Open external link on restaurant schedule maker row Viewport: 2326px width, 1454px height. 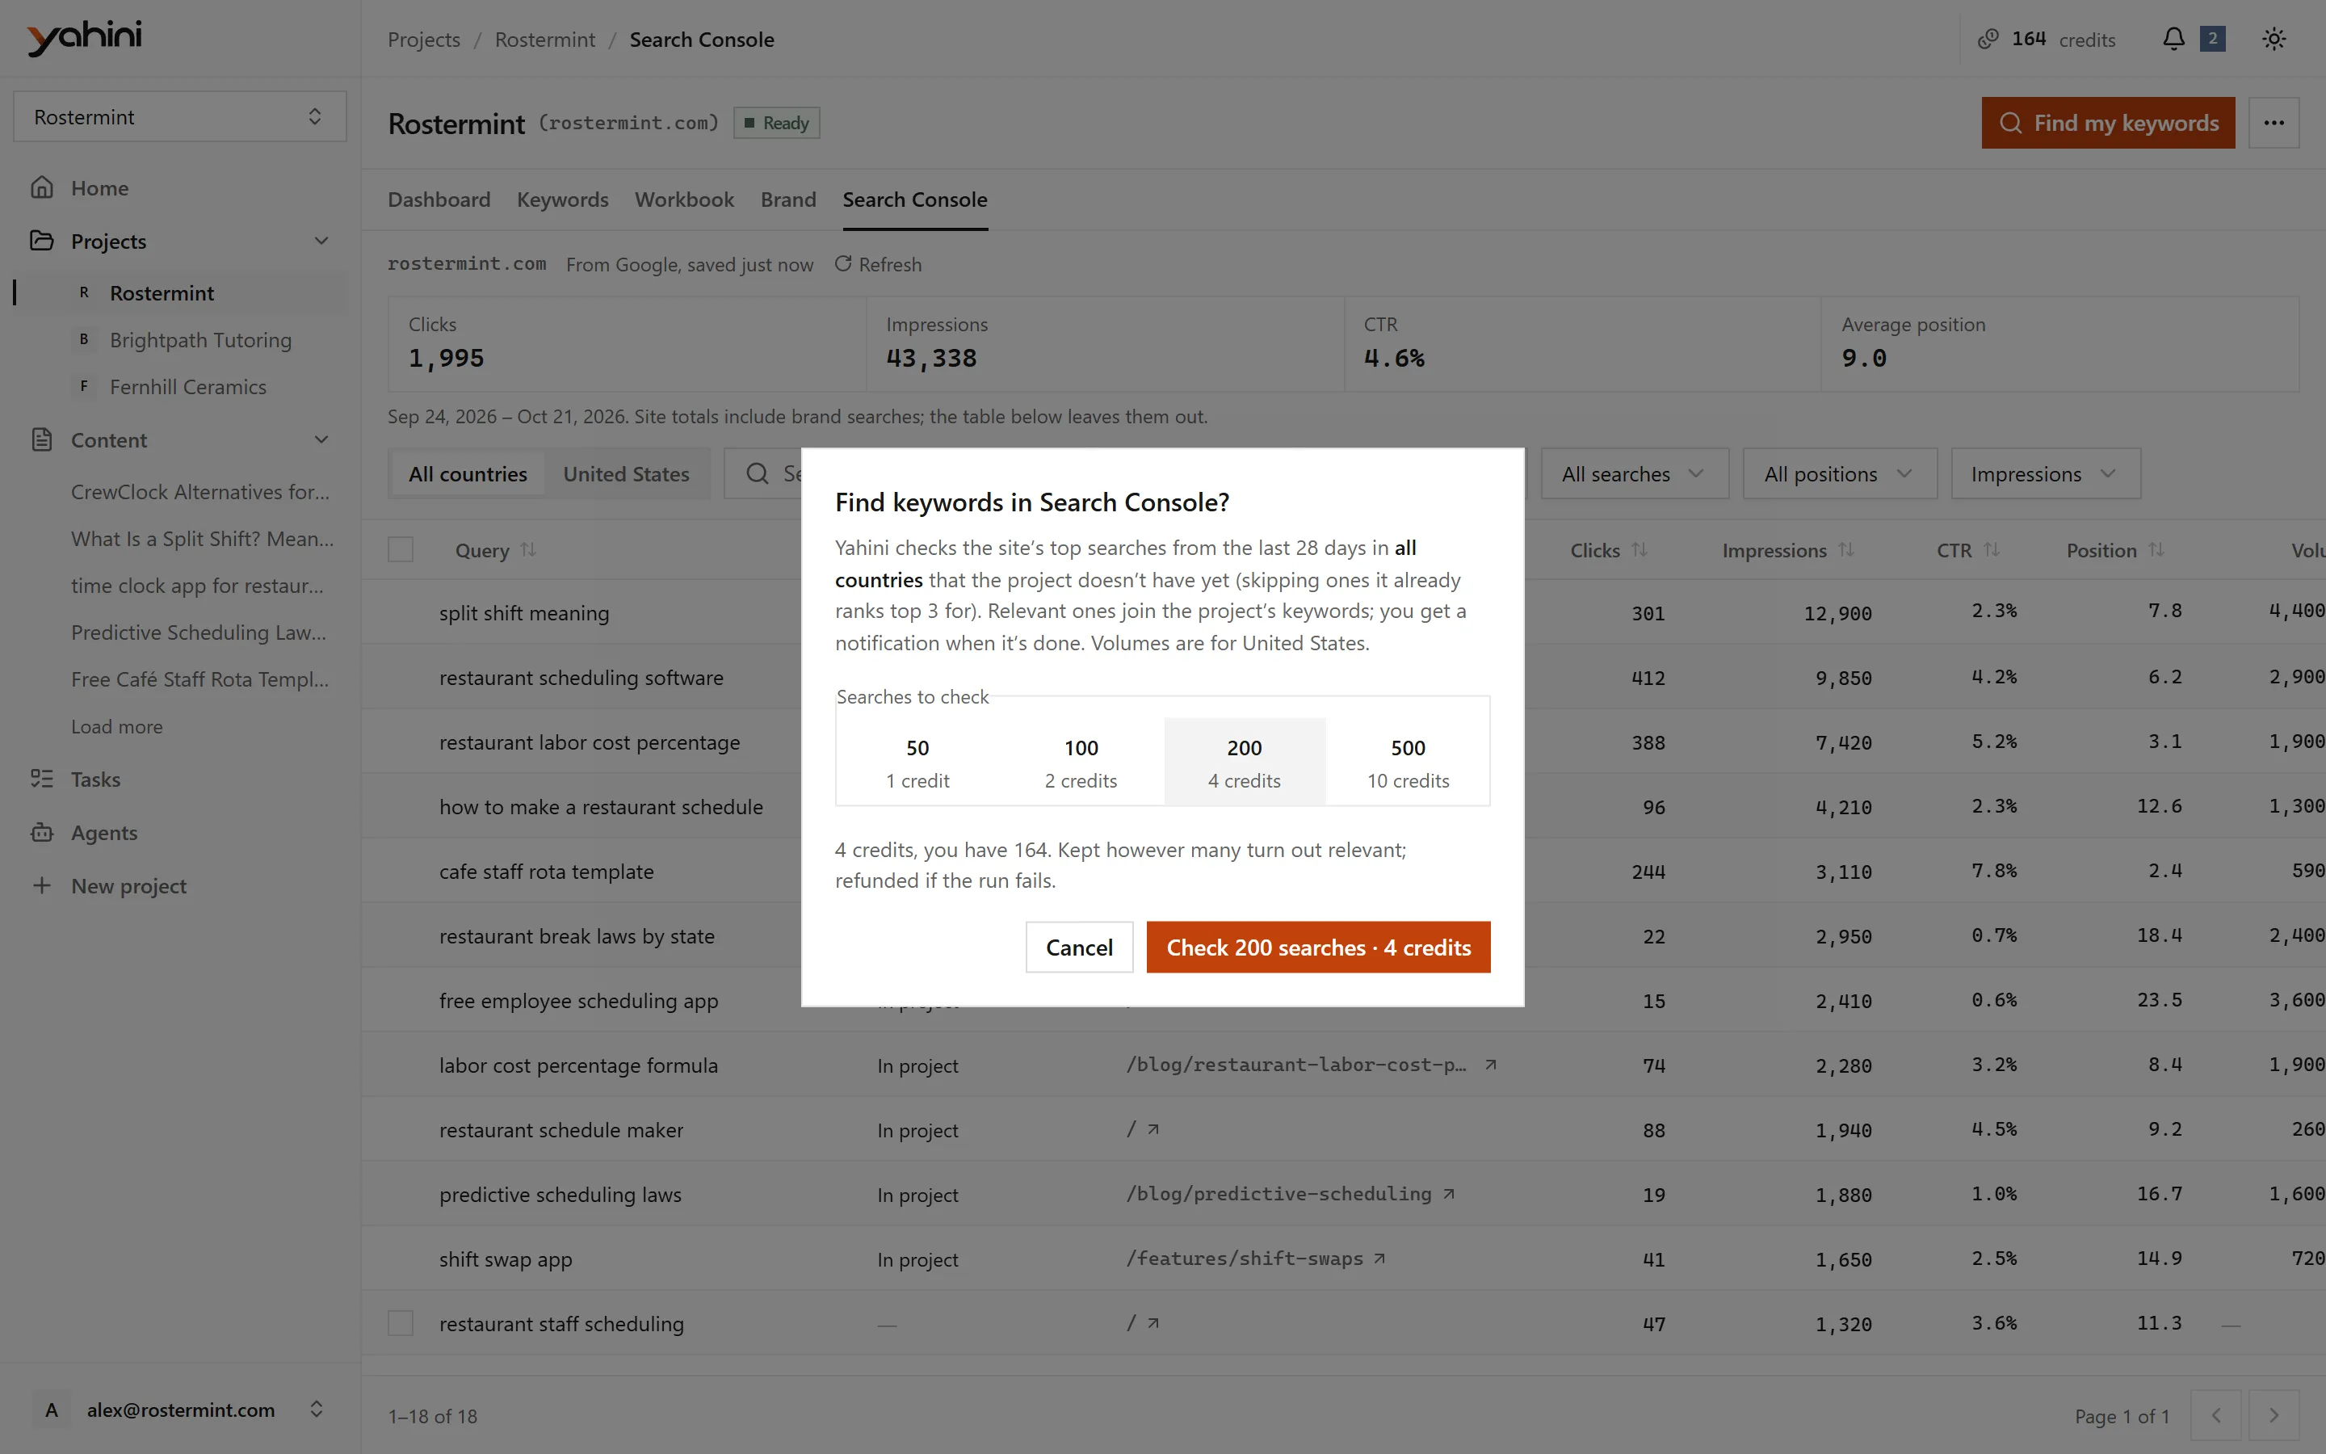(1153, 1129)
